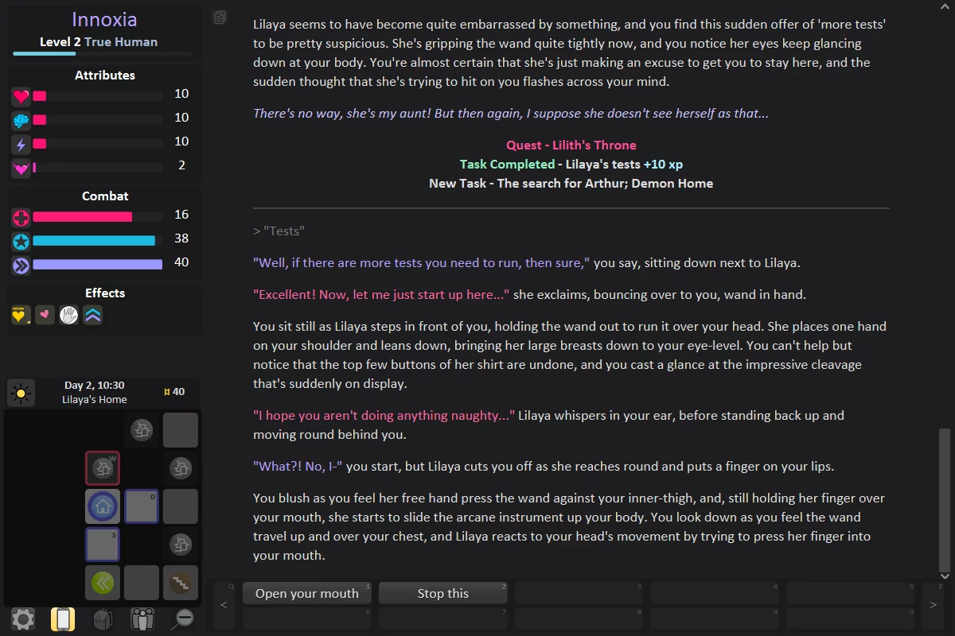Screen dimensions: 955x636
Task: Select the green double-arrow exit map tile
Action: [103, 583]
